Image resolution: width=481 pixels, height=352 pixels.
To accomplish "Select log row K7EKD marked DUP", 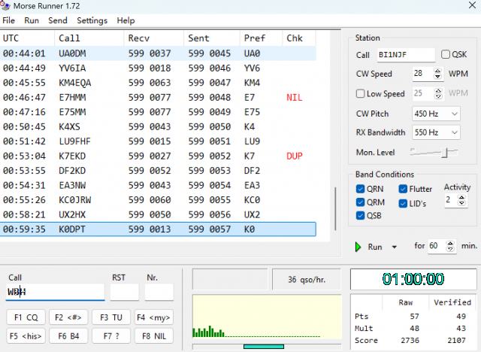I will pyautogui.click(x=158, y=156).
